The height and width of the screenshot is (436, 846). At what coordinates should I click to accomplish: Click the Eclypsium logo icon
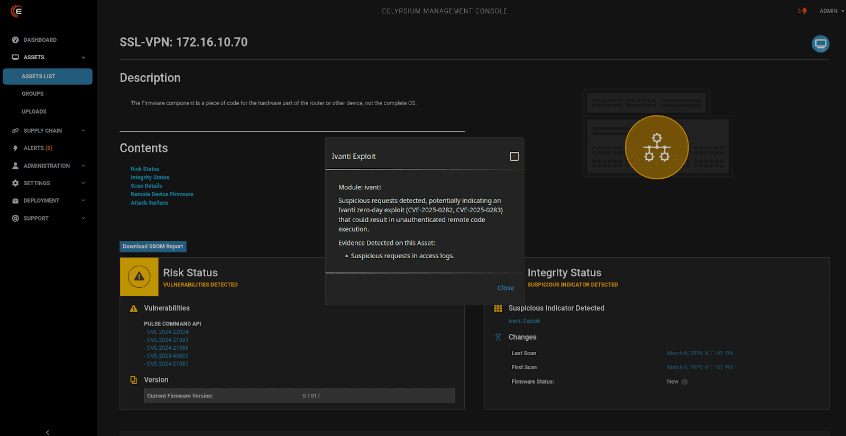[x=16, y=11]
